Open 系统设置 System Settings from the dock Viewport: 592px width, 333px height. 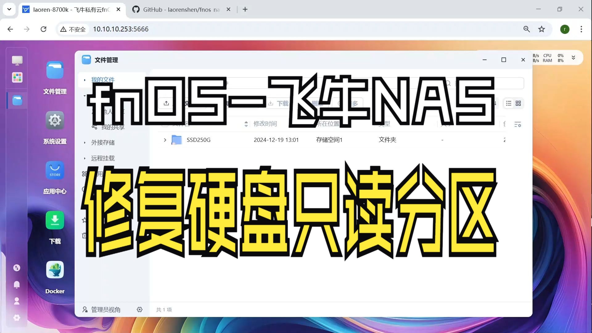click(x=55, y=120)
